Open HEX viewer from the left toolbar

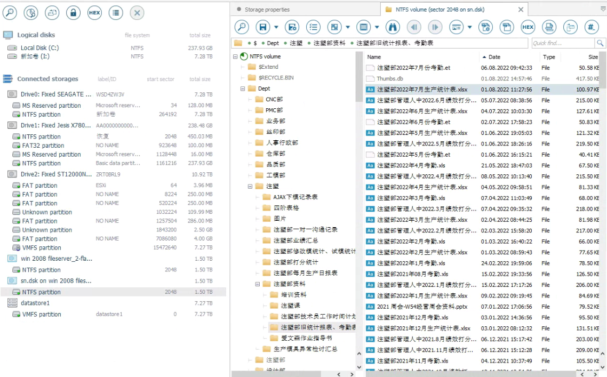click(94, 13)
